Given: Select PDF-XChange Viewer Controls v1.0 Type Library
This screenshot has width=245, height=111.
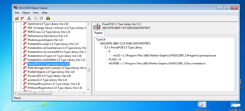Looking at the screenshot, I should click(x=57, y=28).
